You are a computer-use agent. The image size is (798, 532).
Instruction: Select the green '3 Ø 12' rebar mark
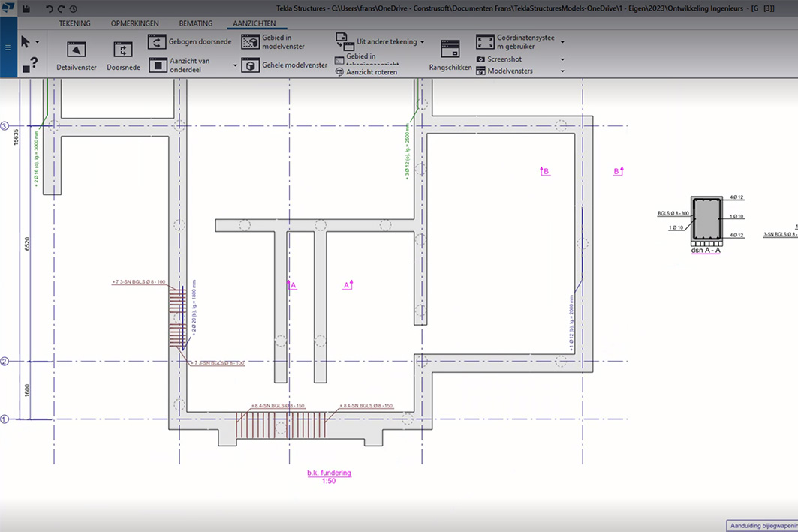(x=407, y=151)
